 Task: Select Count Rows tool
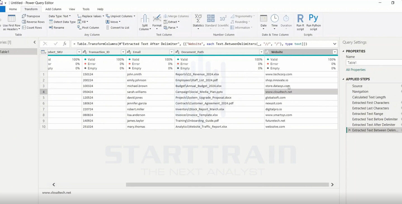pyautogui.click(x=32, y=28)
